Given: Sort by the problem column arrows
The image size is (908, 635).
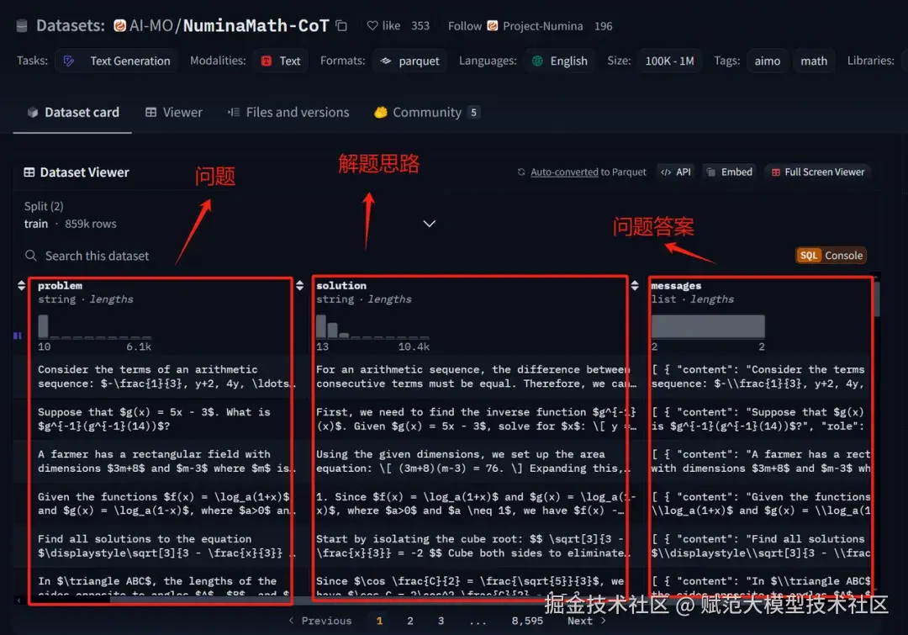Looking at the screenshot, I should pyautogui.click(x=21, y=286).
